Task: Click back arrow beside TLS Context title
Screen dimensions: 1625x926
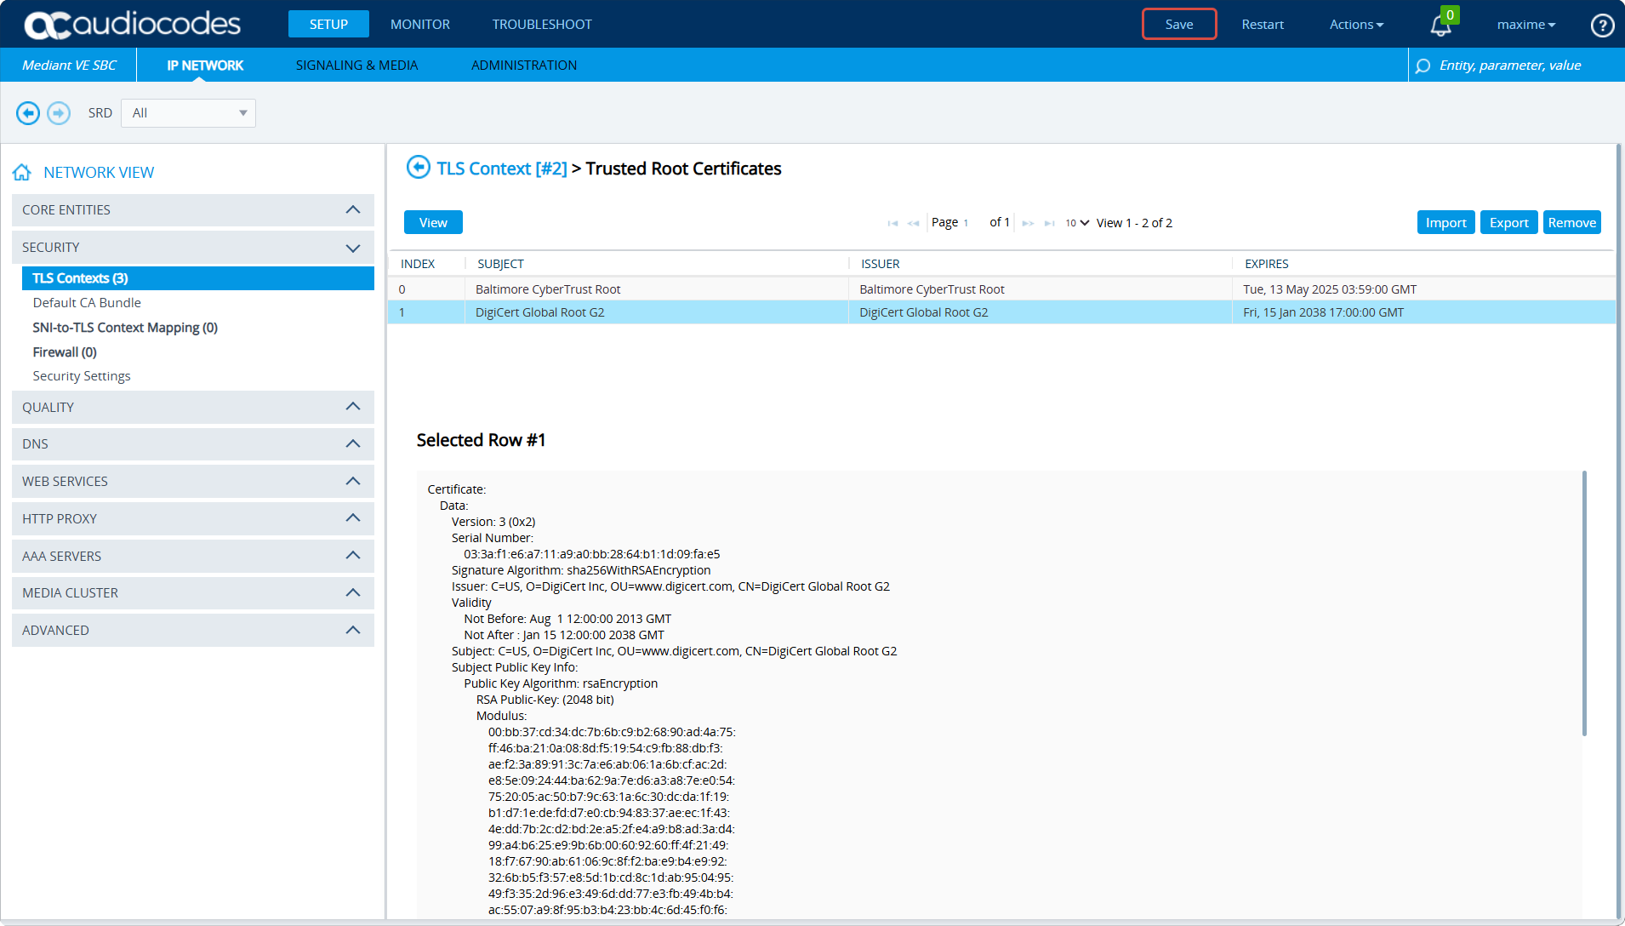Action: click(x=418, y=168)
